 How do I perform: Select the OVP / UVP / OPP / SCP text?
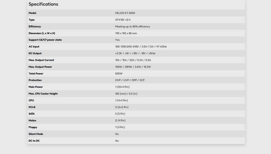130,80
